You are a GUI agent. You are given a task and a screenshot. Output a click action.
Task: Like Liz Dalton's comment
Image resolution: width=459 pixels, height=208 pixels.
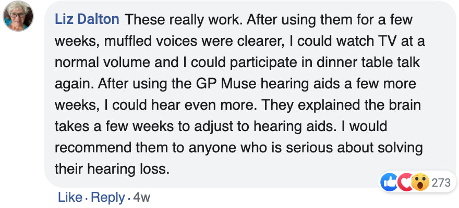70,197
